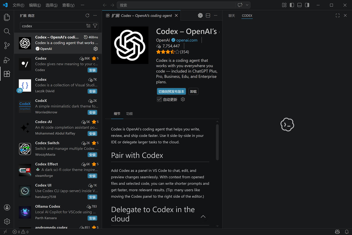Viewport: 352px width, 235px height.
Task: Install the Codex Switch extension
Action: click(x=92, y=155)
